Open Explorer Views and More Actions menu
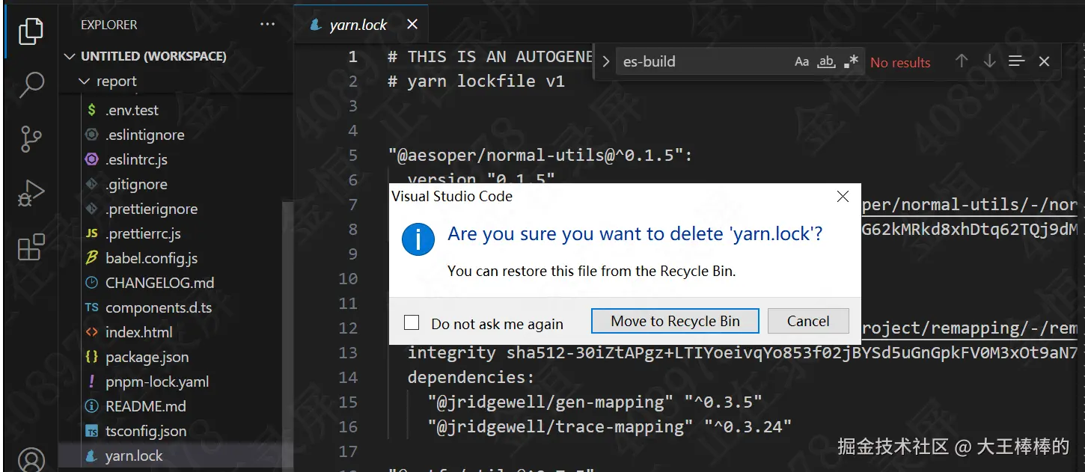The width and height of the screenshot is (1085, 472). [x=267, y=25]
